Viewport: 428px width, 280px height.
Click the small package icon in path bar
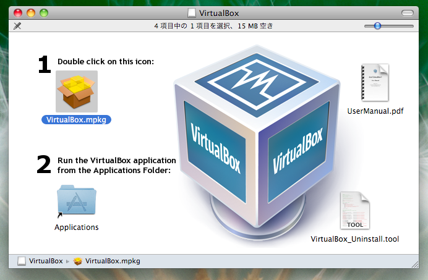tap(78, 261)
